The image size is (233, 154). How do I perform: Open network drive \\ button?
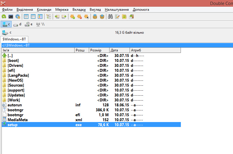click(40, 24)
